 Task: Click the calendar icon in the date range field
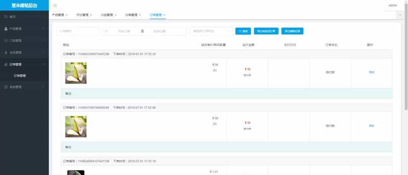pyautogui.click(x=106, y=31)
